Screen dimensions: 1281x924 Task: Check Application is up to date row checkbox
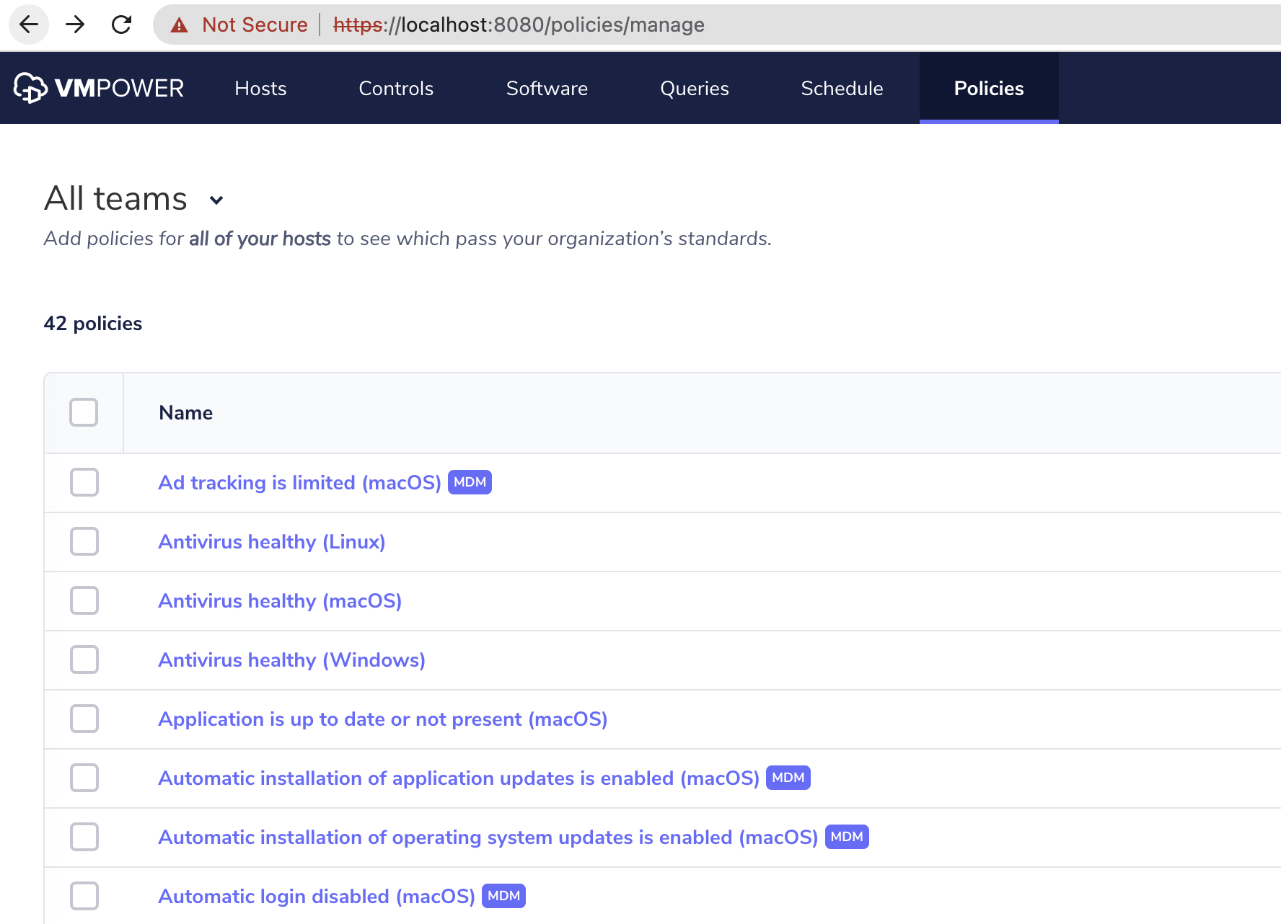[x=84, y=719]
